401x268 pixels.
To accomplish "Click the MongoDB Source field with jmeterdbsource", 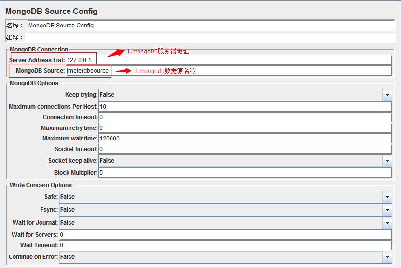I will pos(228,71).
